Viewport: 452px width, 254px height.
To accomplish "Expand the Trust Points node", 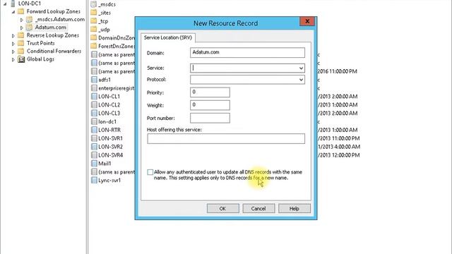I will 13,44.
